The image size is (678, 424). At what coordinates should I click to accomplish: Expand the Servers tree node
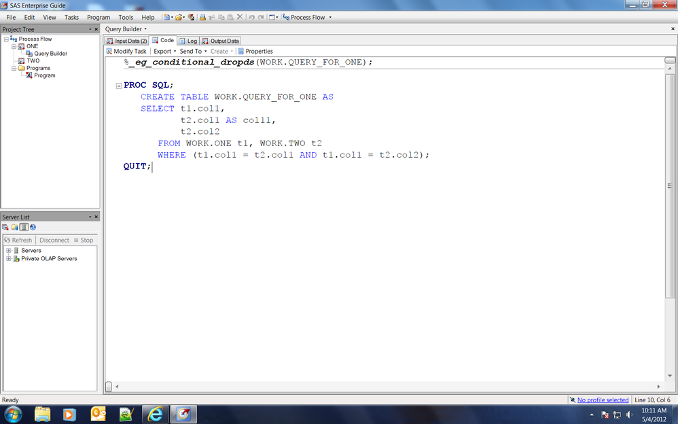[9, 251]
